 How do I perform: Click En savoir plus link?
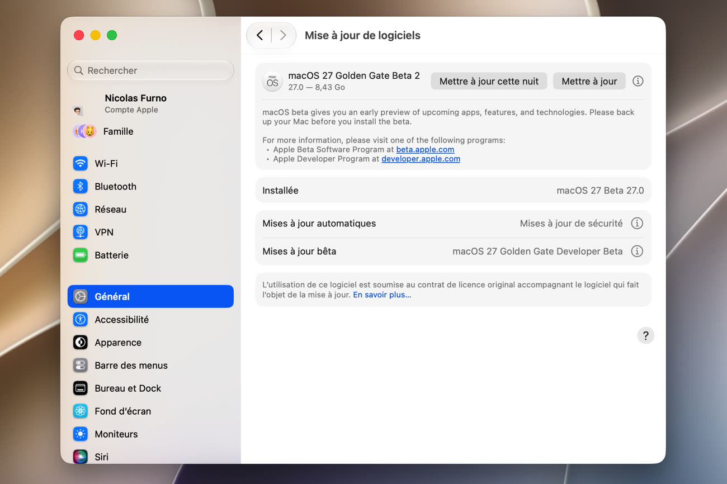382,295
